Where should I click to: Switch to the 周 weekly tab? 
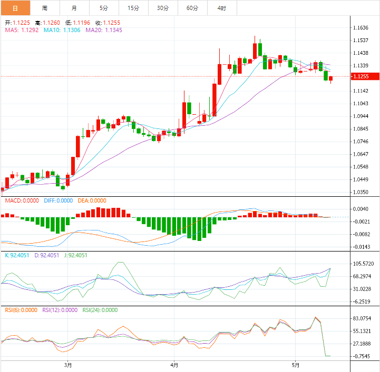pyautogui.click(x=45, y=8)
